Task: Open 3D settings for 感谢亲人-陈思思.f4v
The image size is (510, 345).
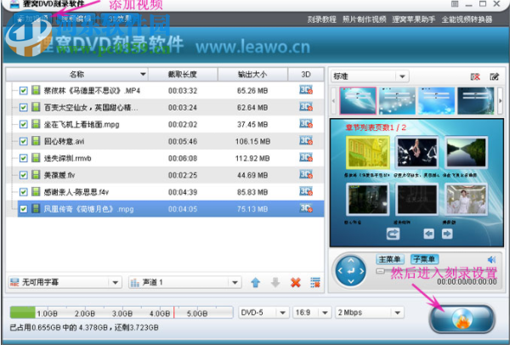Action: [306, 191]
